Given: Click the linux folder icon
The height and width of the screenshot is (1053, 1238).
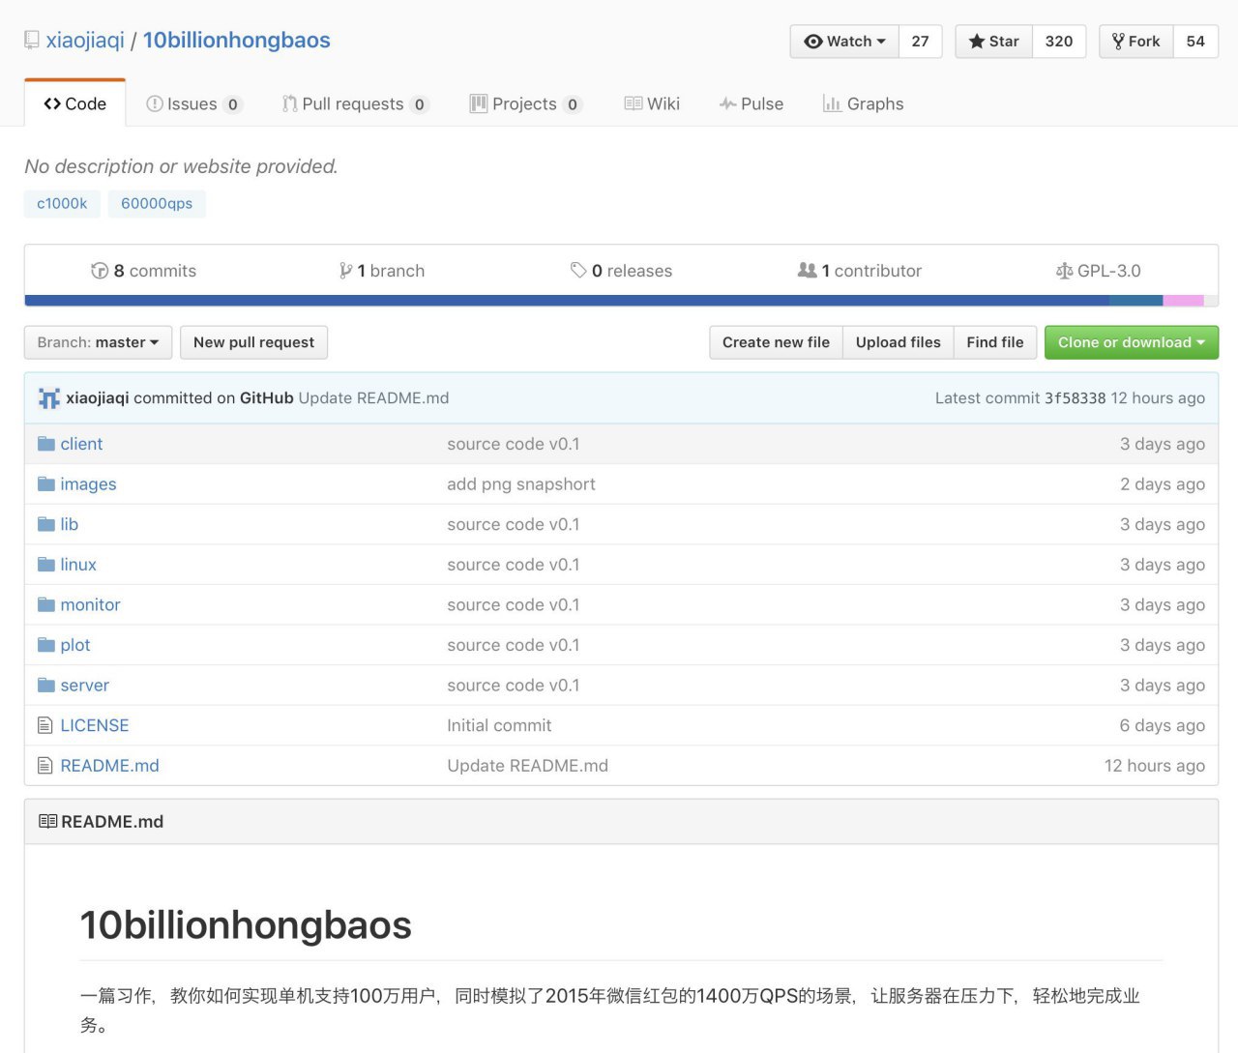Looking at the screenshot, I should [x=45, y=565].
